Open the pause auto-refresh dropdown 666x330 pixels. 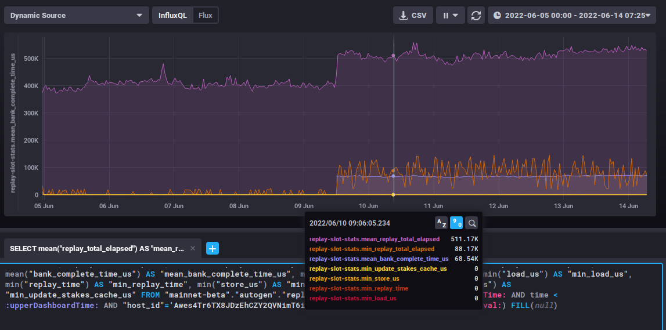[x=451, y=15]
